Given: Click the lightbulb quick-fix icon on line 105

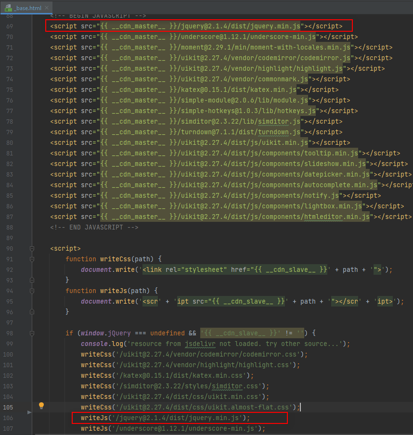Looking at the screenshot, I should coord(41,406).
